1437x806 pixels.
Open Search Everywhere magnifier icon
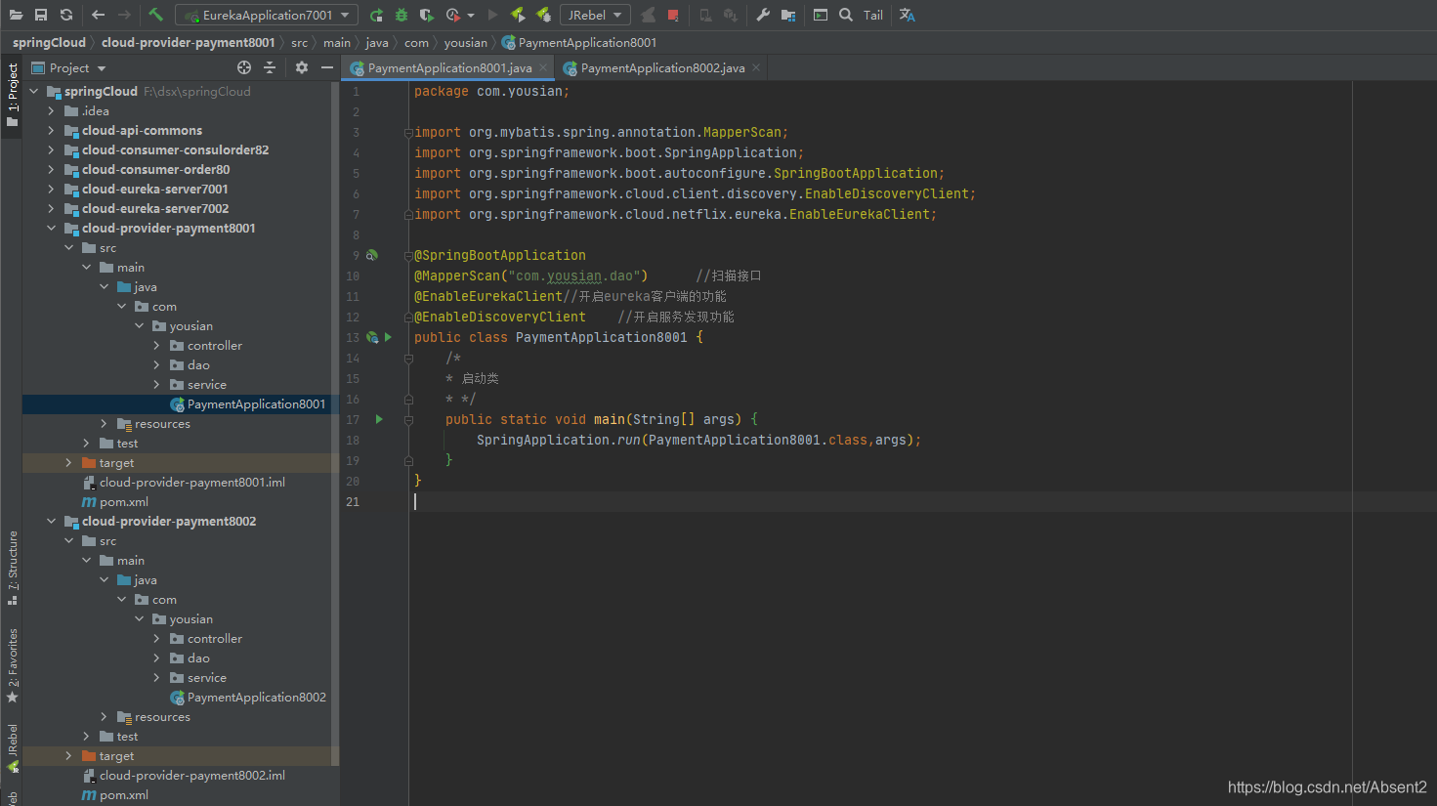pos(846,15)
